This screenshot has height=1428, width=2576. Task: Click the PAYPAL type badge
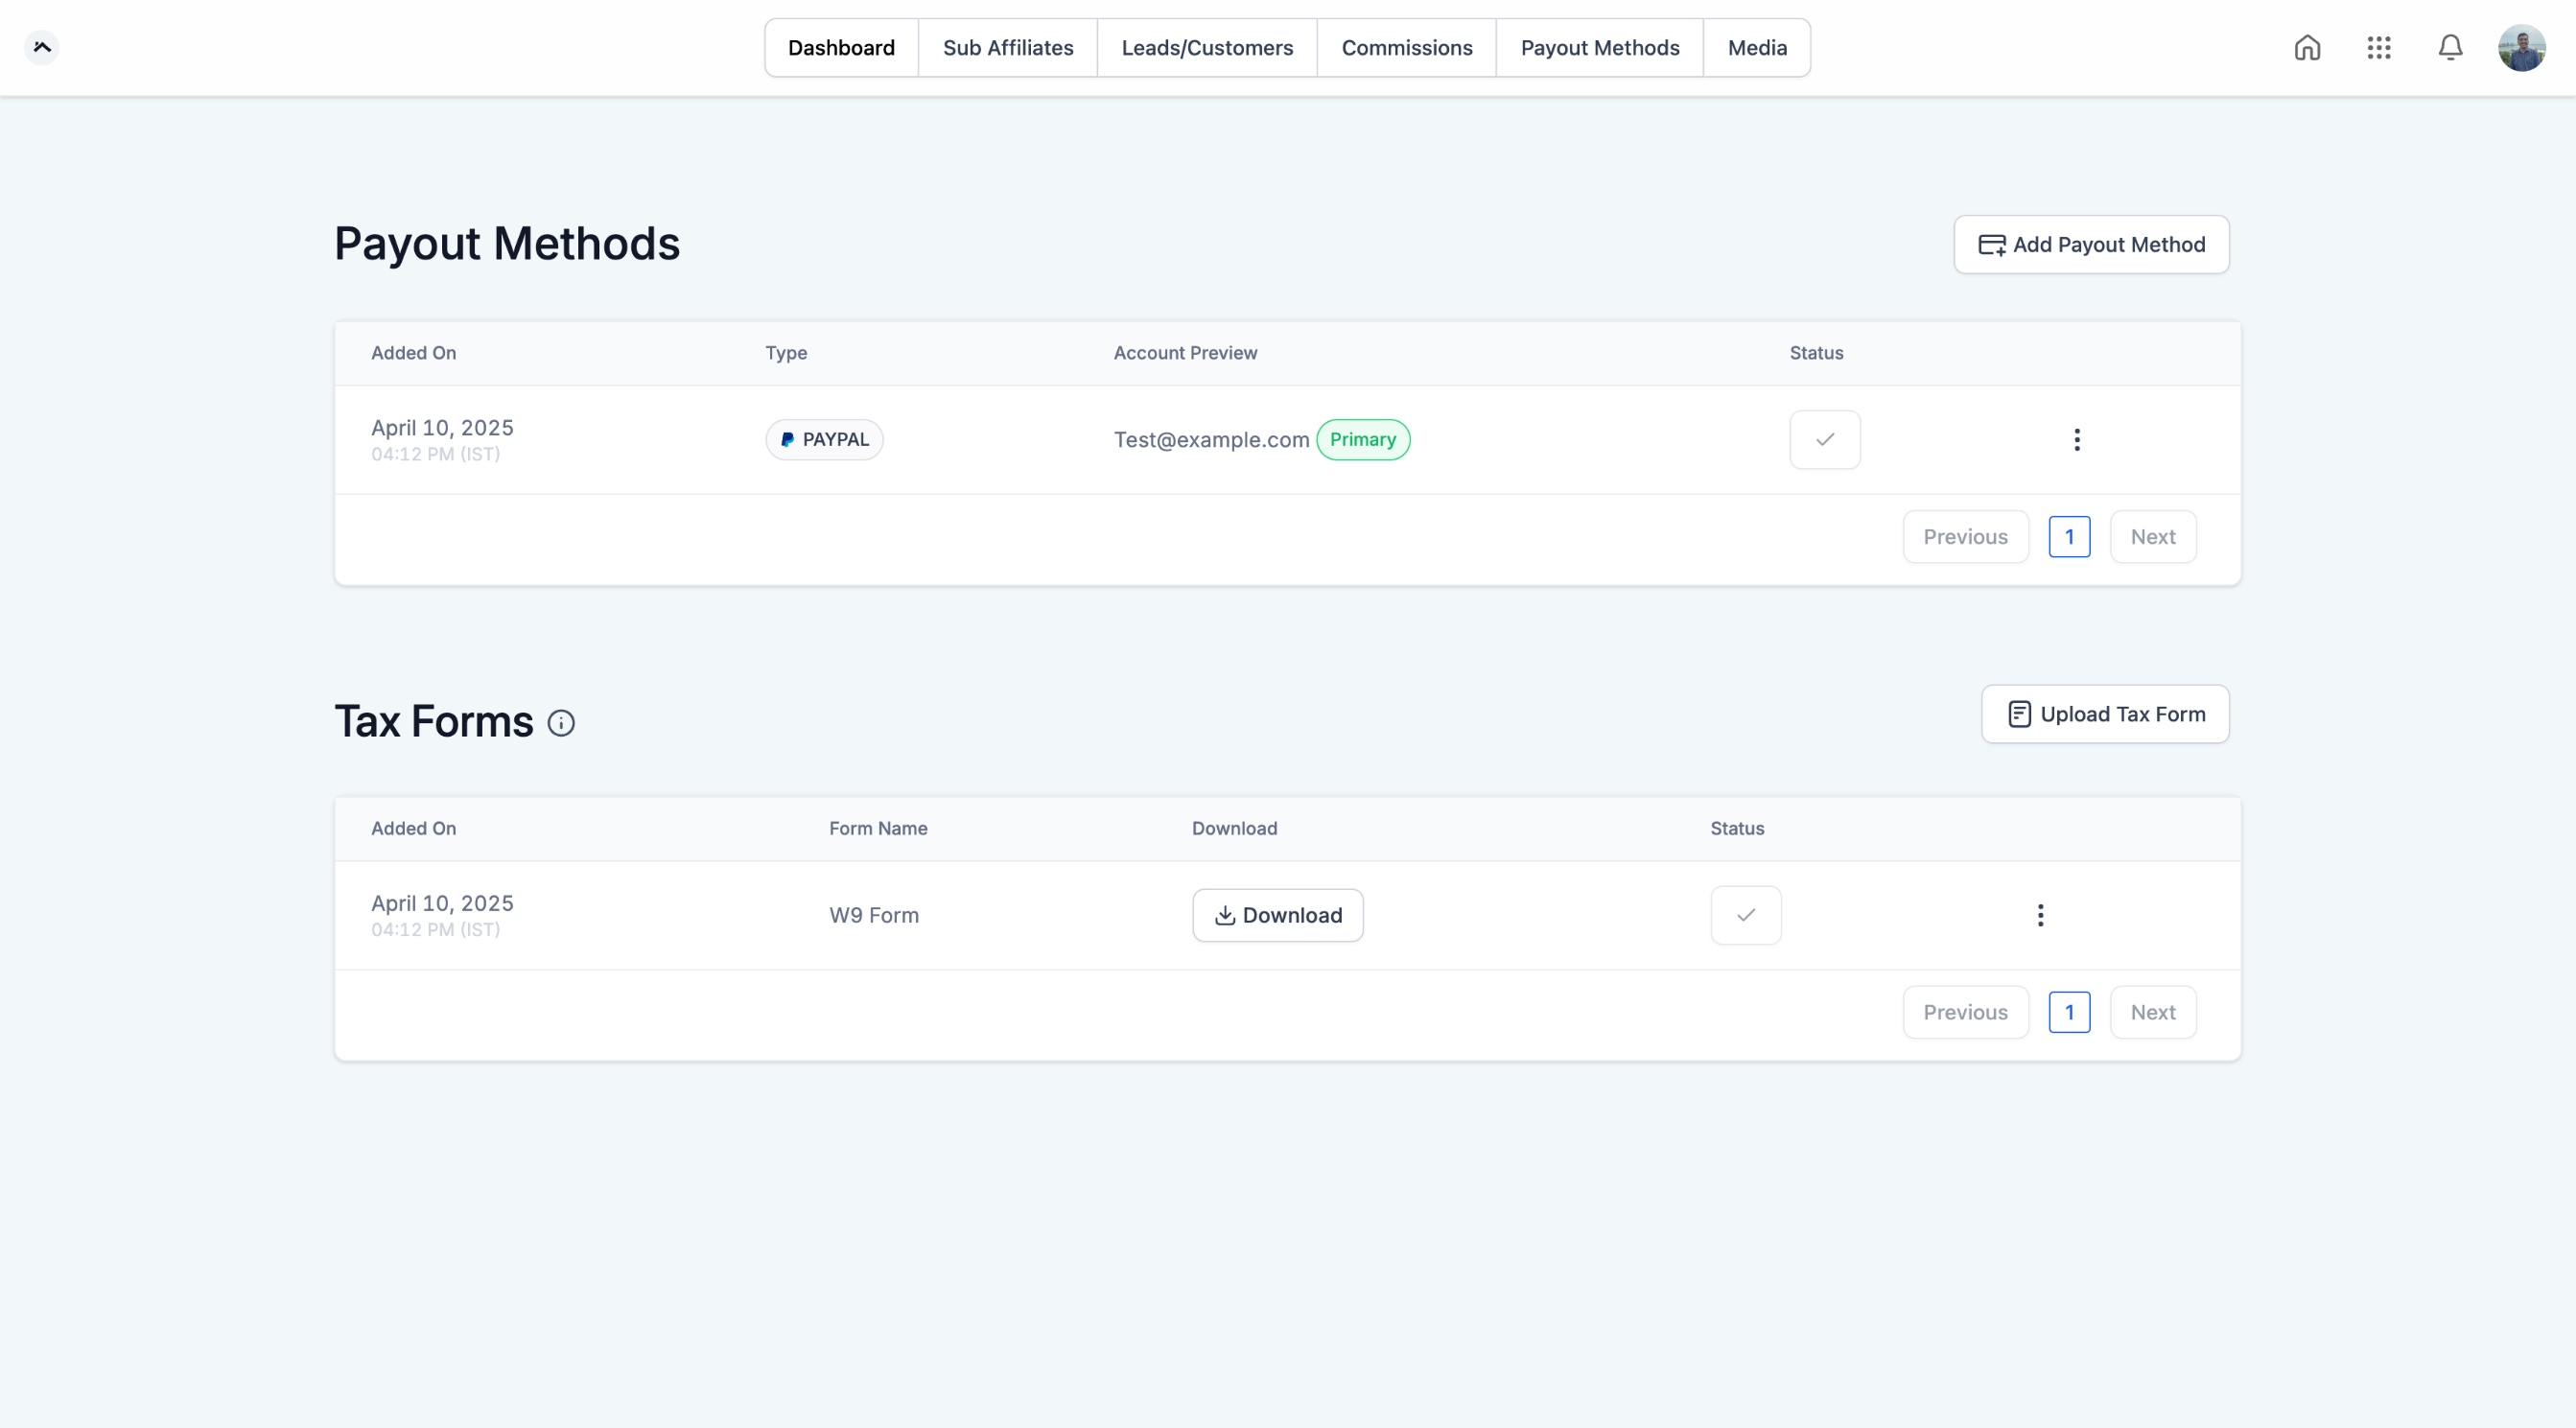[824, 440]
